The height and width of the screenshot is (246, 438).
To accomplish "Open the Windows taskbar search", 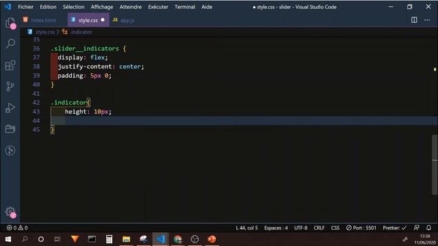I will click(x=25, y=239).
